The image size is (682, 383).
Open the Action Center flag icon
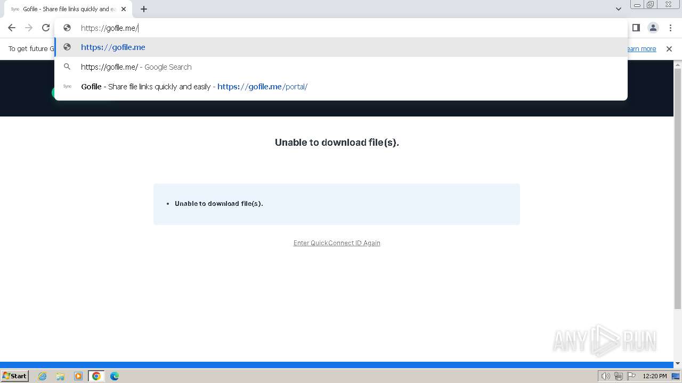(x=631, y=376)
